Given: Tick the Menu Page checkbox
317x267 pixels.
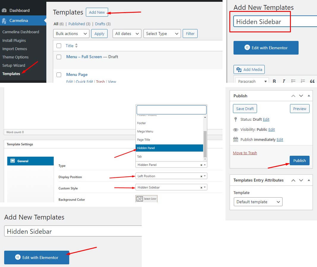Looking at the screenshot, I should click(x=59, y=75).
